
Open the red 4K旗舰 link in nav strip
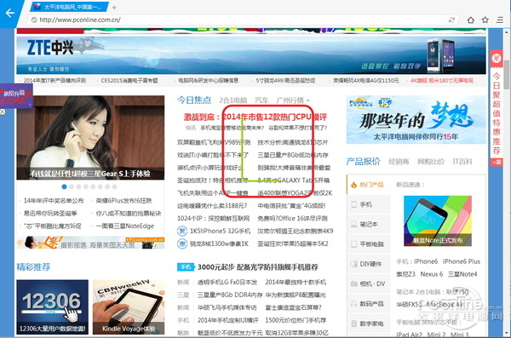point(442,81)
